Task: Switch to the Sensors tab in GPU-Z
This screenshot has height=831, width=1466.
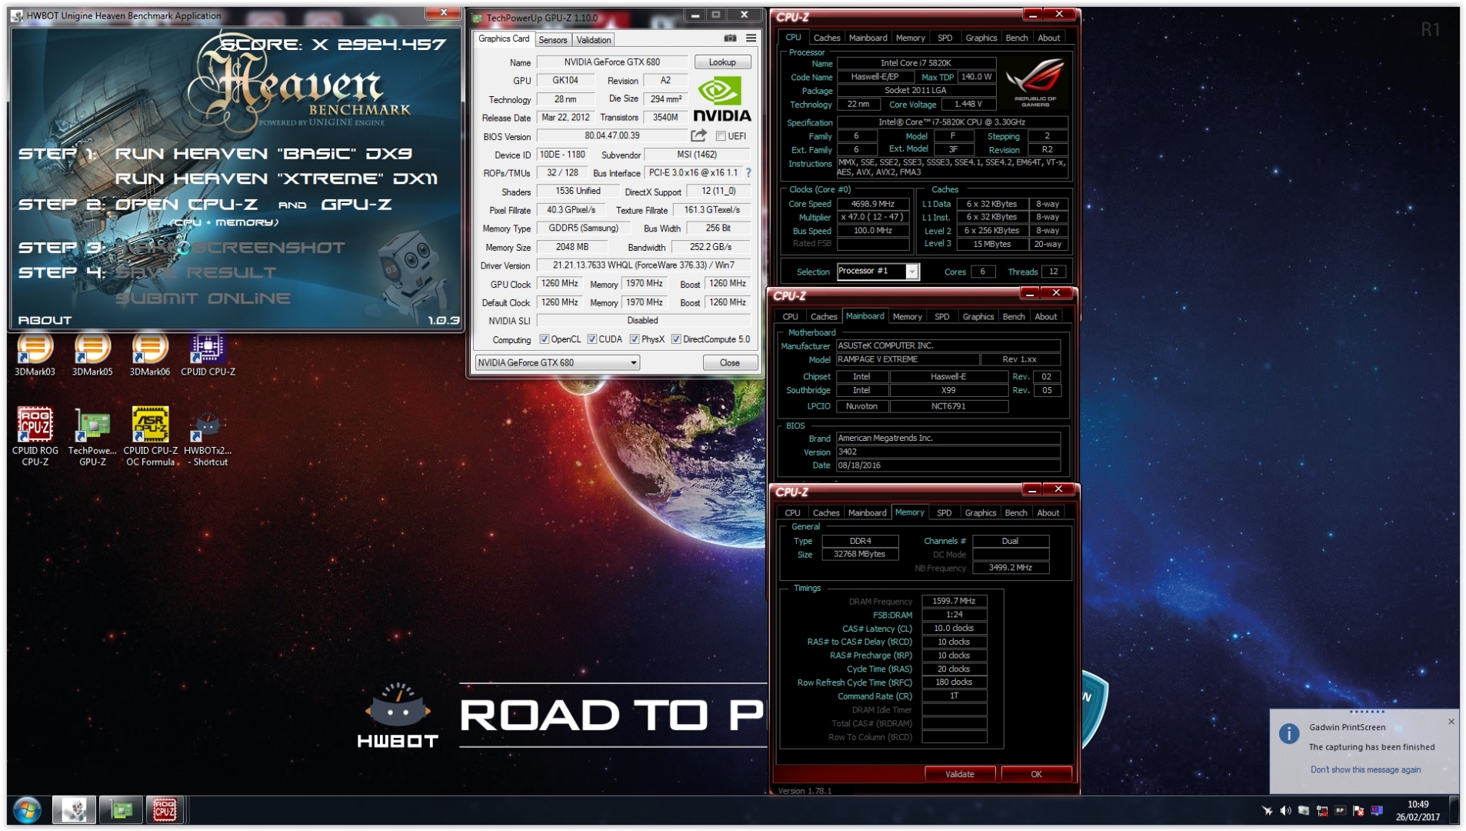Action: (x=552, y=40)
